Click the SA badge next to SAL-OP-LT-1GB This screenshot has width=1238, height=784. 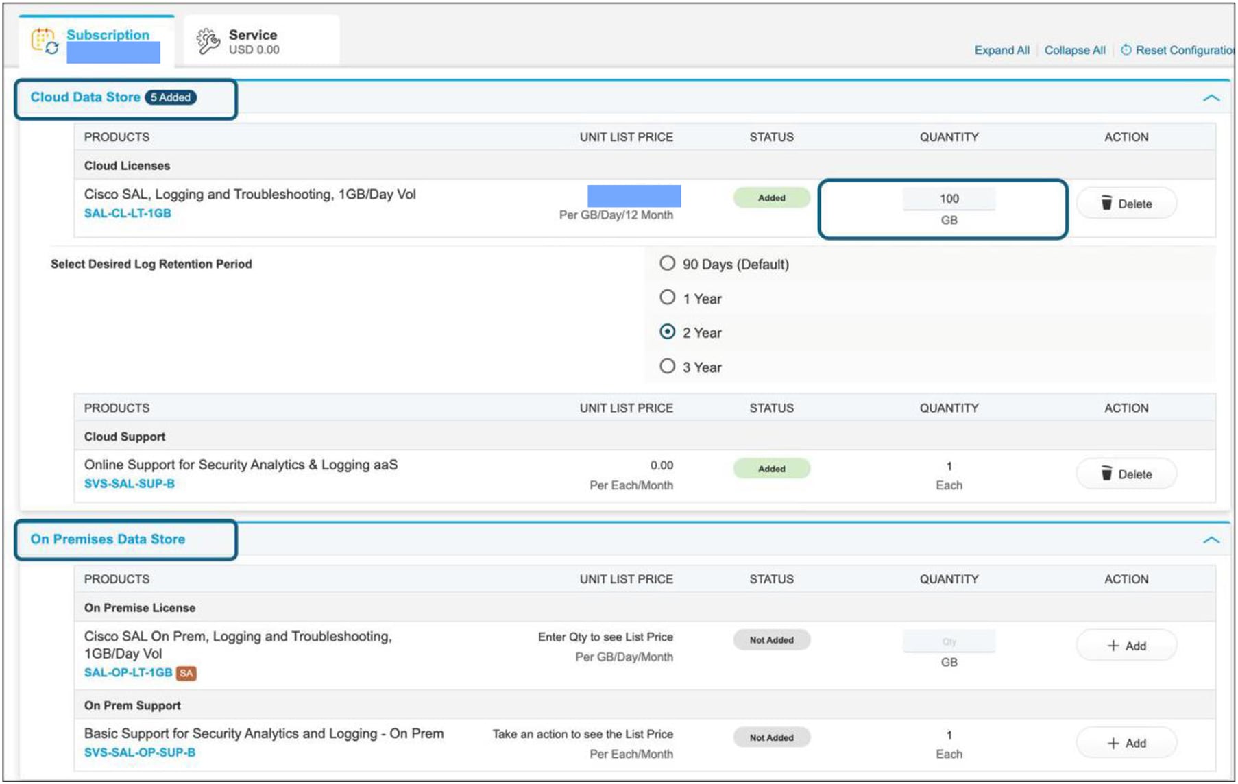185,673
